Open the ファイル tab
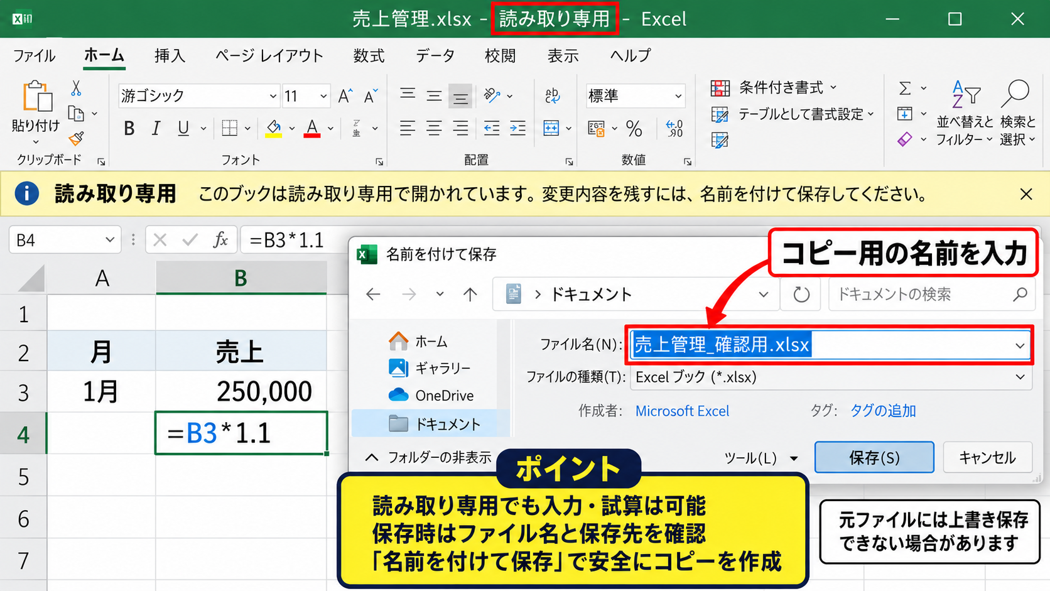This screenshot has height=591, width=1050. (x=35, y=56)
